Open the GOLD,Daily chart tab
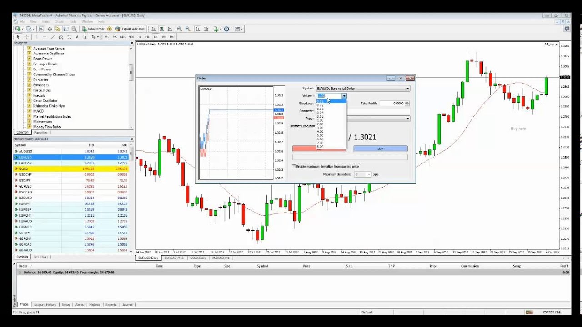This screenshot has height=327, width=582. 198,258
